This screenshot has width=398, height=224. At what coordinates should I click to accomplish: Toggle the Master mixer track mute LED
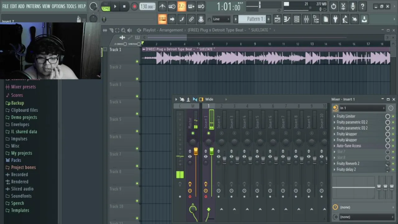[193, 133]
